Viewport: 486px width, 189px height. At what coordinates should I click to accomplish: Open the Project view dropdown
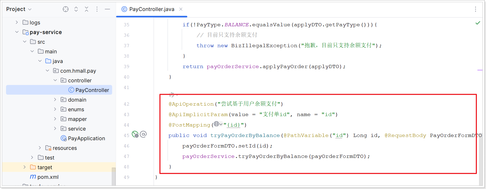[x=19, y=9]
